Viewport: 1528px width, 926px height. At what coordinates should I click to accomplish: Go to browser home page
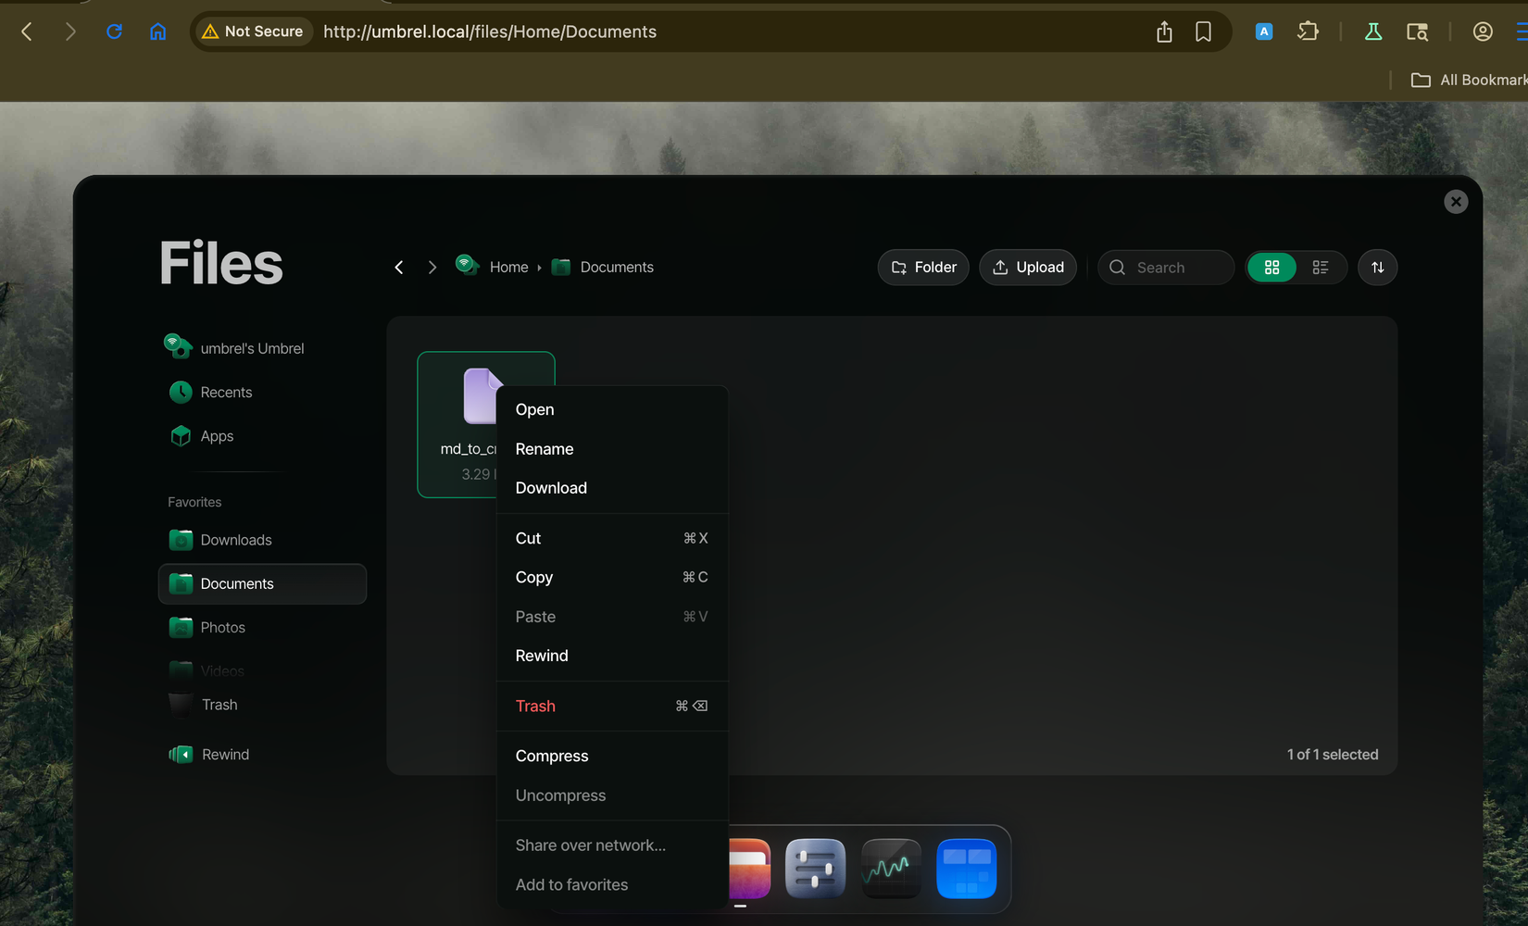[158, 31]
